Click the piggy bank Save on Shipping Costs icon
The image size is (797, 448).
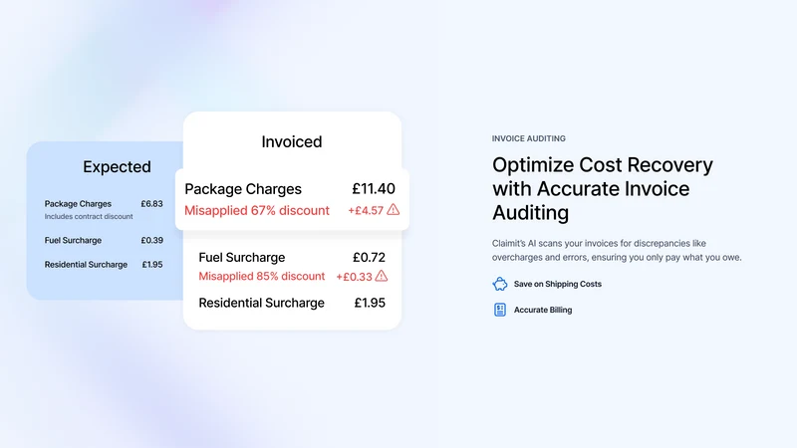(x=500, y=284)
